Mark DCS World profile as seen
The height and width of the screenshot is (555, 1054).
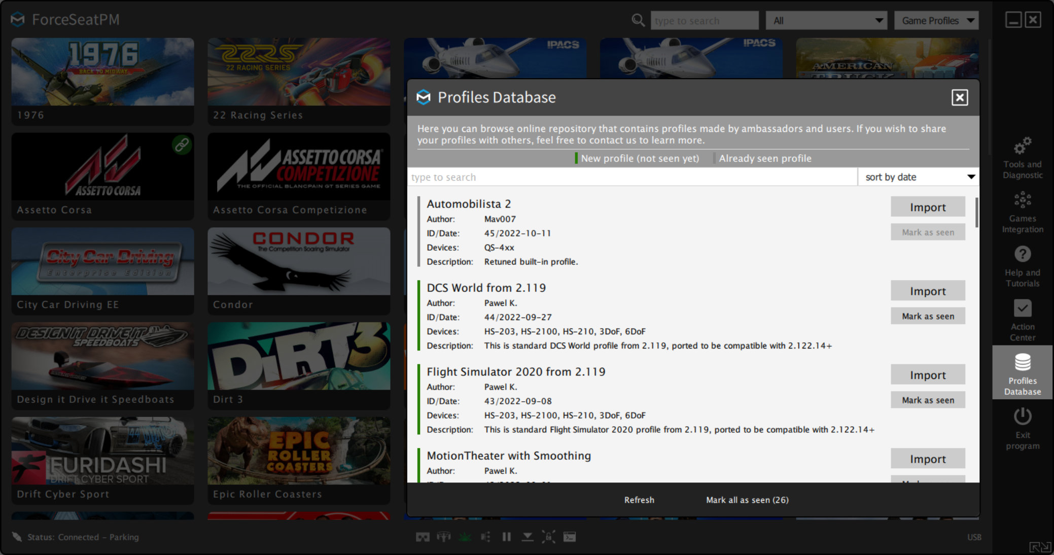click(x=928, y=316)
